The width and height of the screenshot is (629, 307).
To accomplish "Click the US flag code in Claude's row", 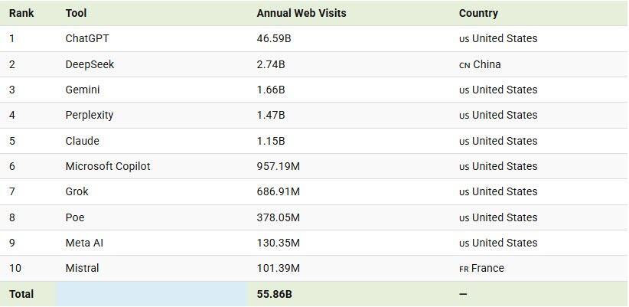I will click(x=464, y=142).
